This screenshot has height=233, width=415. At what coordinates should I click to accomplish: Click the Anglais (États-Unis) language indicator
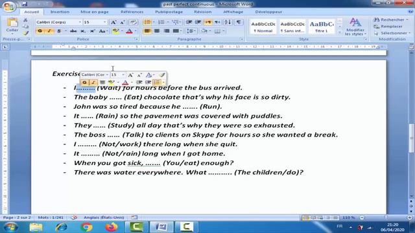point(104,217)
